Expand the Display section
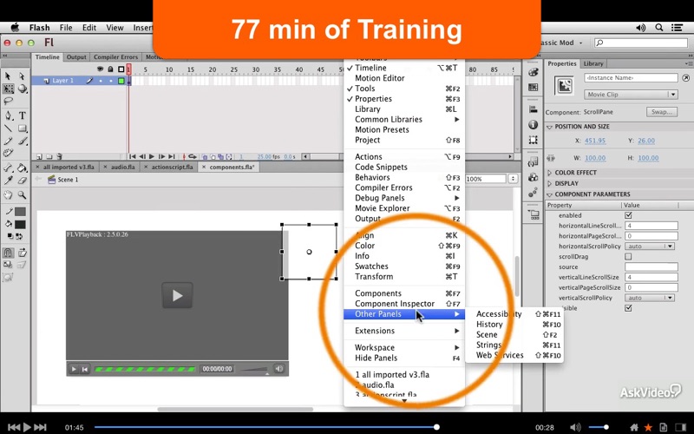694x434 pixels. tap(550, 183)
